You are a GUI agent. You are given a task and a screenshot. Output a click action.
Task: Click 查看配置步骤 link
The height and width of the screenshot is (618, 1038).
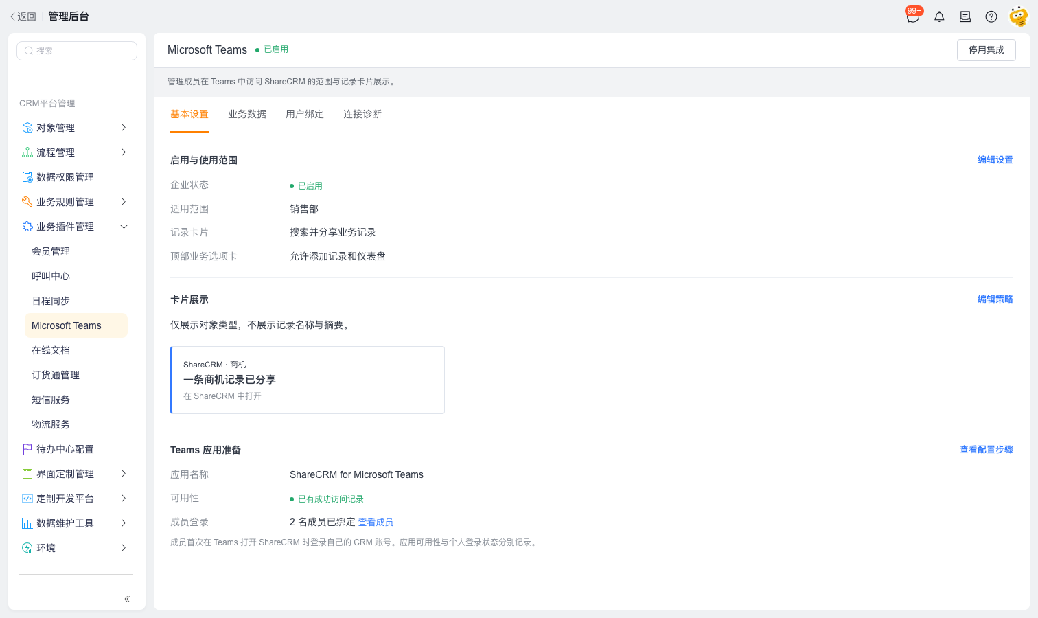tap(987, 450)
